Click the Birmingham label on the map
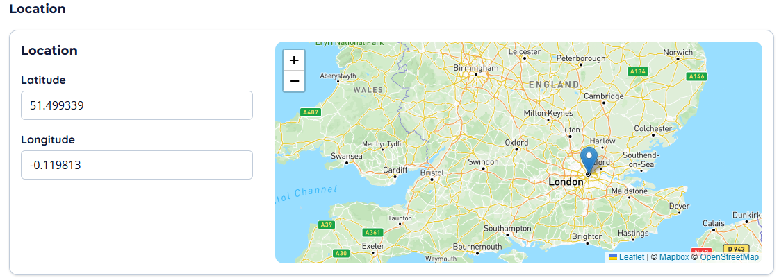The height and width of the screenshot is (280, 779). pyautogui.click(x=476, y=68)
